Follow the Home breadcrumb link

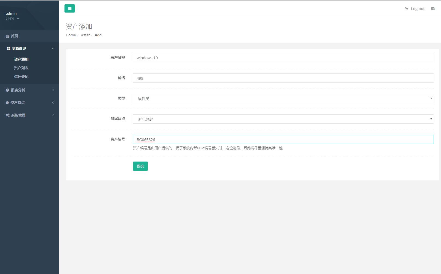[x=71, y=35]
